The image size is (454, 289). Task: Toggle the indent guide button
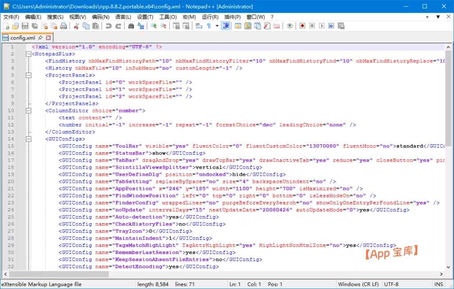pyautogui.click(x=226, y=26)
